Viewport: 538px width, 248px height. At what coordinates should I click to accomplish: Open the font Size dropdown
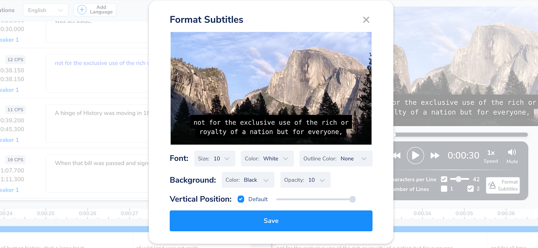click(215, 159)
